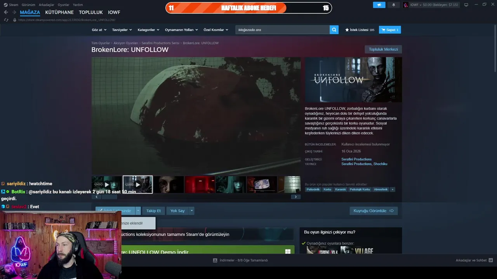Click the plus button after tags

point(393,189)
